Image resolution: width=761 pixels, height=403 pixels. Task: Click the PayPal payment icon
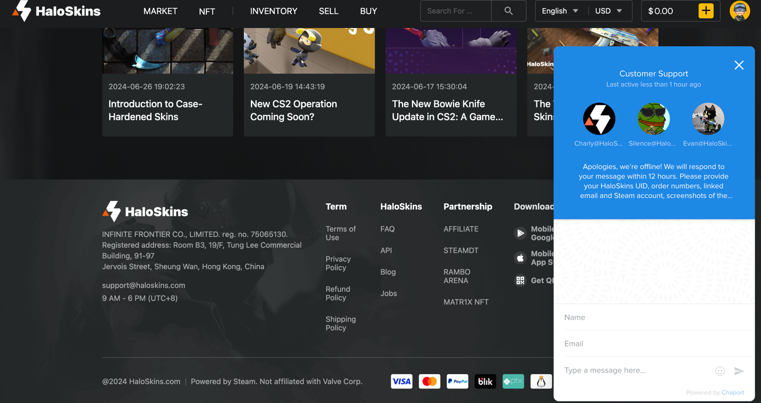(x=457, y=382)
